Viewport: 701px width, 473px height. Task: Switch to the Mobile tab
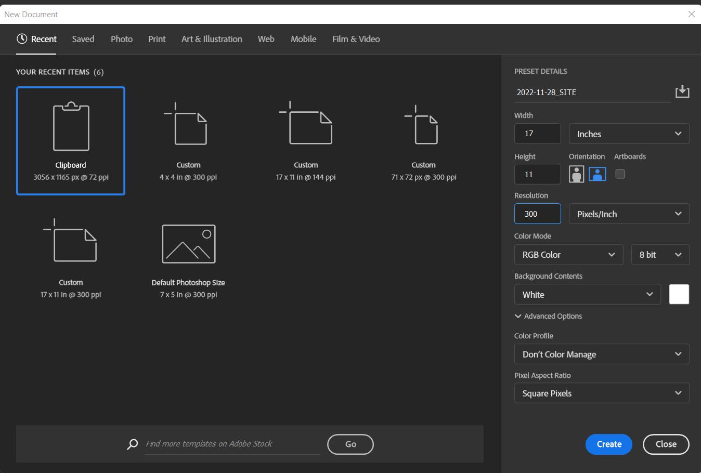click(304, 39)
